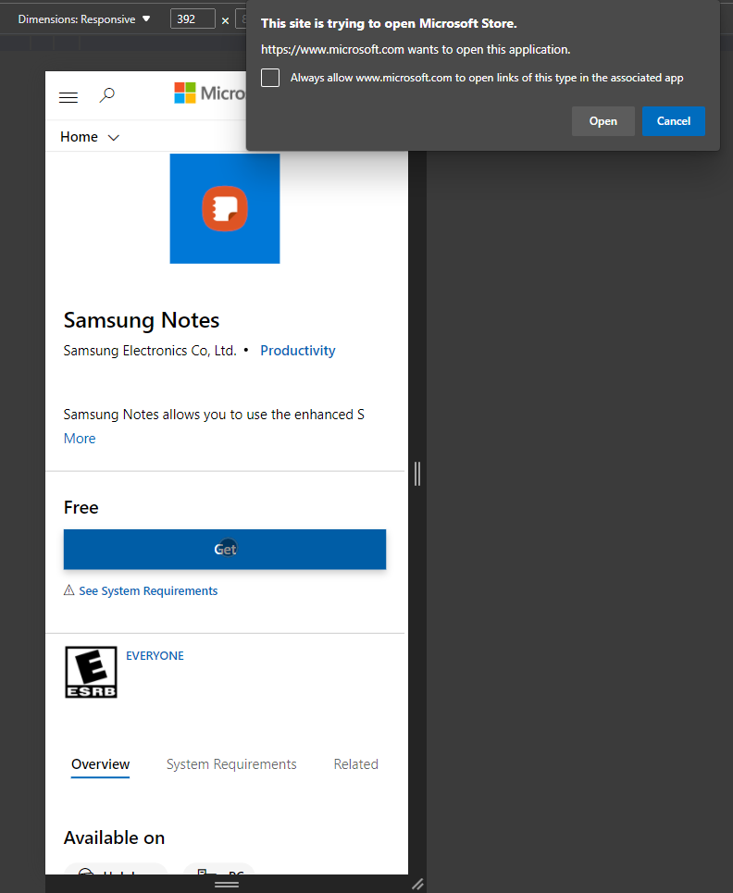Click the search magnifier icon
This screenshot has height=893, width=733.
click(107, 95)
